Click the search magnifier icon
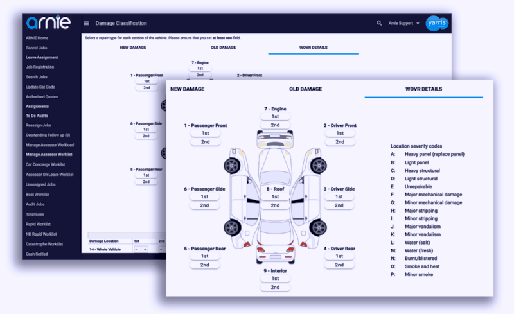The image size is (514, 314). 379,23
